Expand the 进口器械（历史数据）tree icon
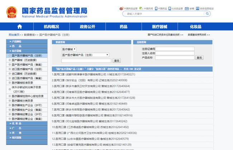This screenshot has height=150, width=233. click(x=10, y=74)
